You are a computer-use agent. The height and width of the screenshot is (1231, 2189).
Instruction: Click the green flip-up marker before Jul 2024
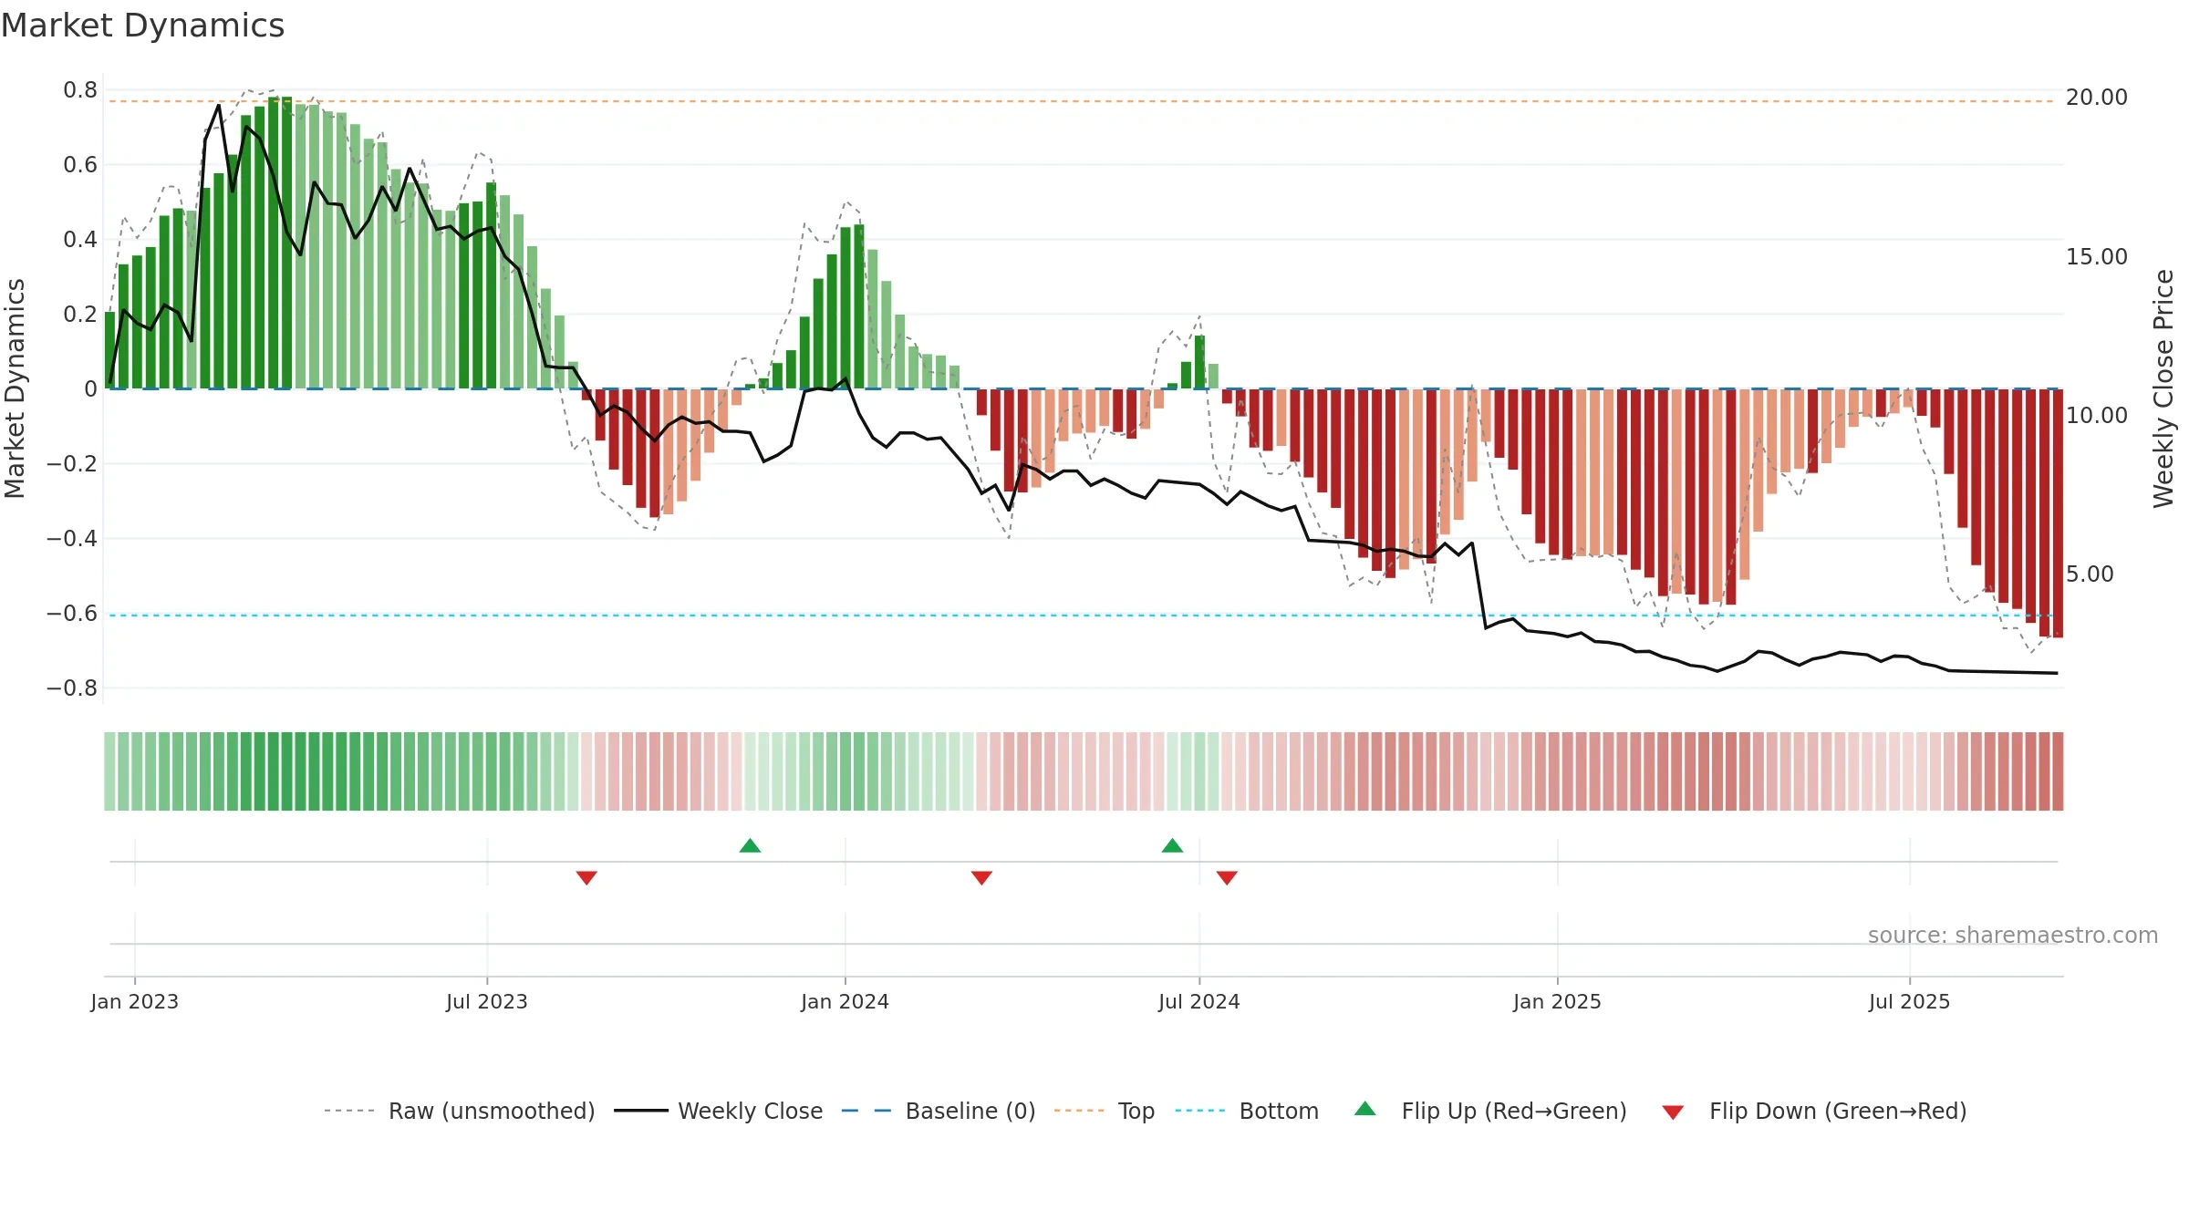[1172, 845]
